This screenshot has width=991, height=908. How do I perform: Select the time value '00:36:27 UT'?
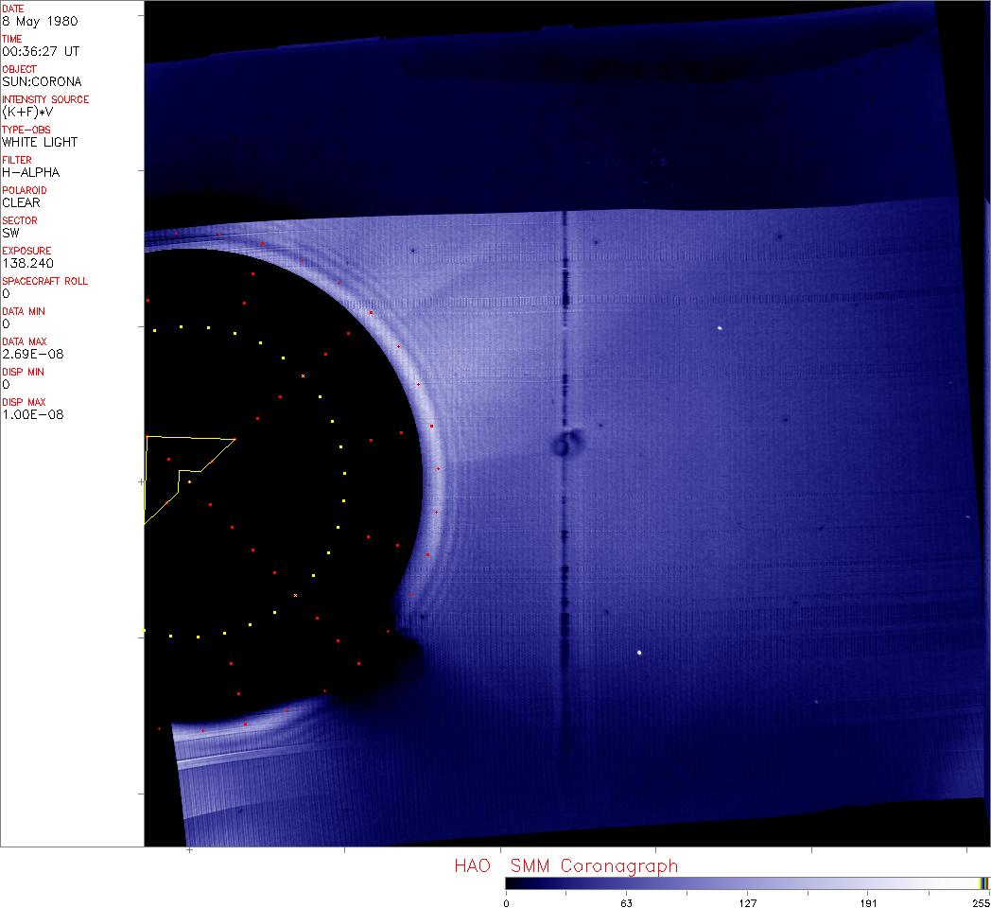pos(40,51)
